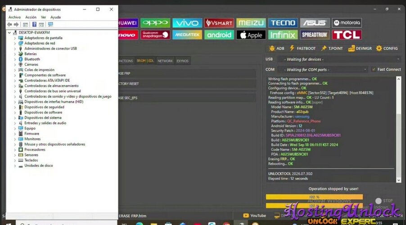406x225 pixels.
Task: Expand the Teclados category
Action: click(15, 160)
